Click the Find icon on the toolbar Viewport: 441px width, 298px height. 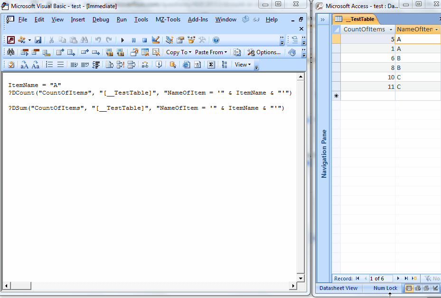pyautogui.click(x=84, y=40)
